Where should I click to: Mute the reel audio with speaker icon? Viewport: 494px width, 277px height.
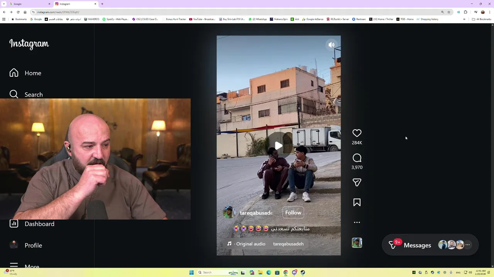331,45
